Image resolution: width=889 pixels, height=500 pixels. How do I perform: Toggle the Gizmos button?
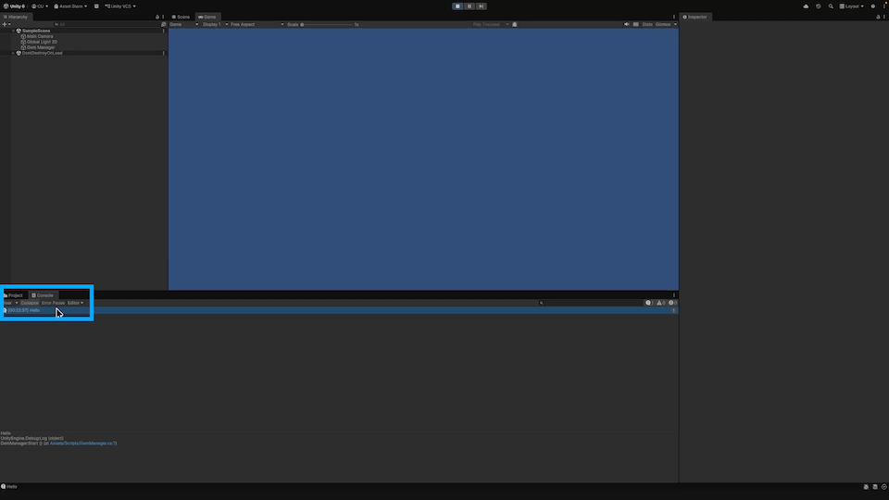pyautogui.click(x=663, y=24)
